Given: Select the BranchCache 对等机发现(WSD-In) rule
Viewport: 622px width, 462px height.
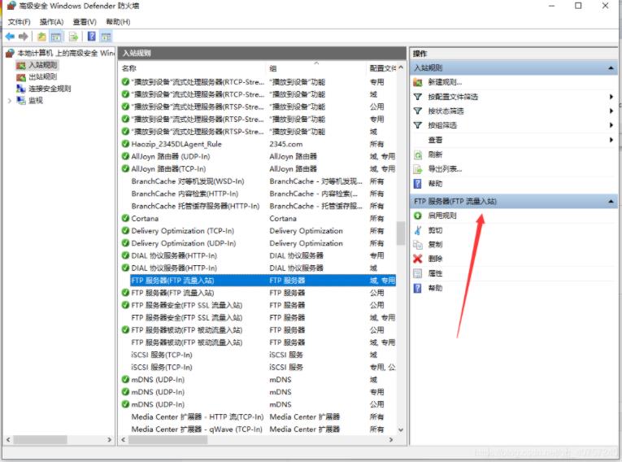Looking at the screenshot, I should pos(188,181).
